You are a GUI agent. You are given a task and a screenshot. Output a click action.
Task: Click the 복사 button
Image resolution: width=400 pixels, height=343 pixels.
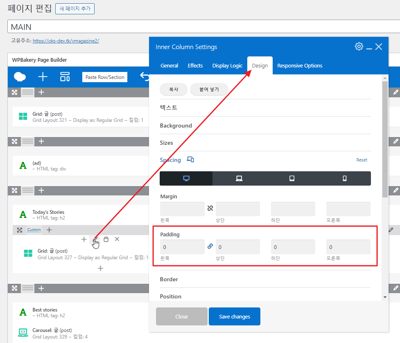(174, 90)
